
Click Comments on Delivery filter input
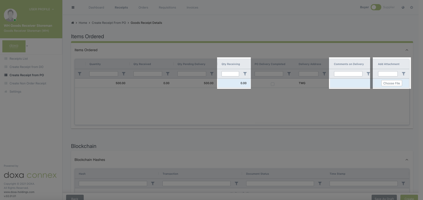pyautogui.click(x=348, y=74)
